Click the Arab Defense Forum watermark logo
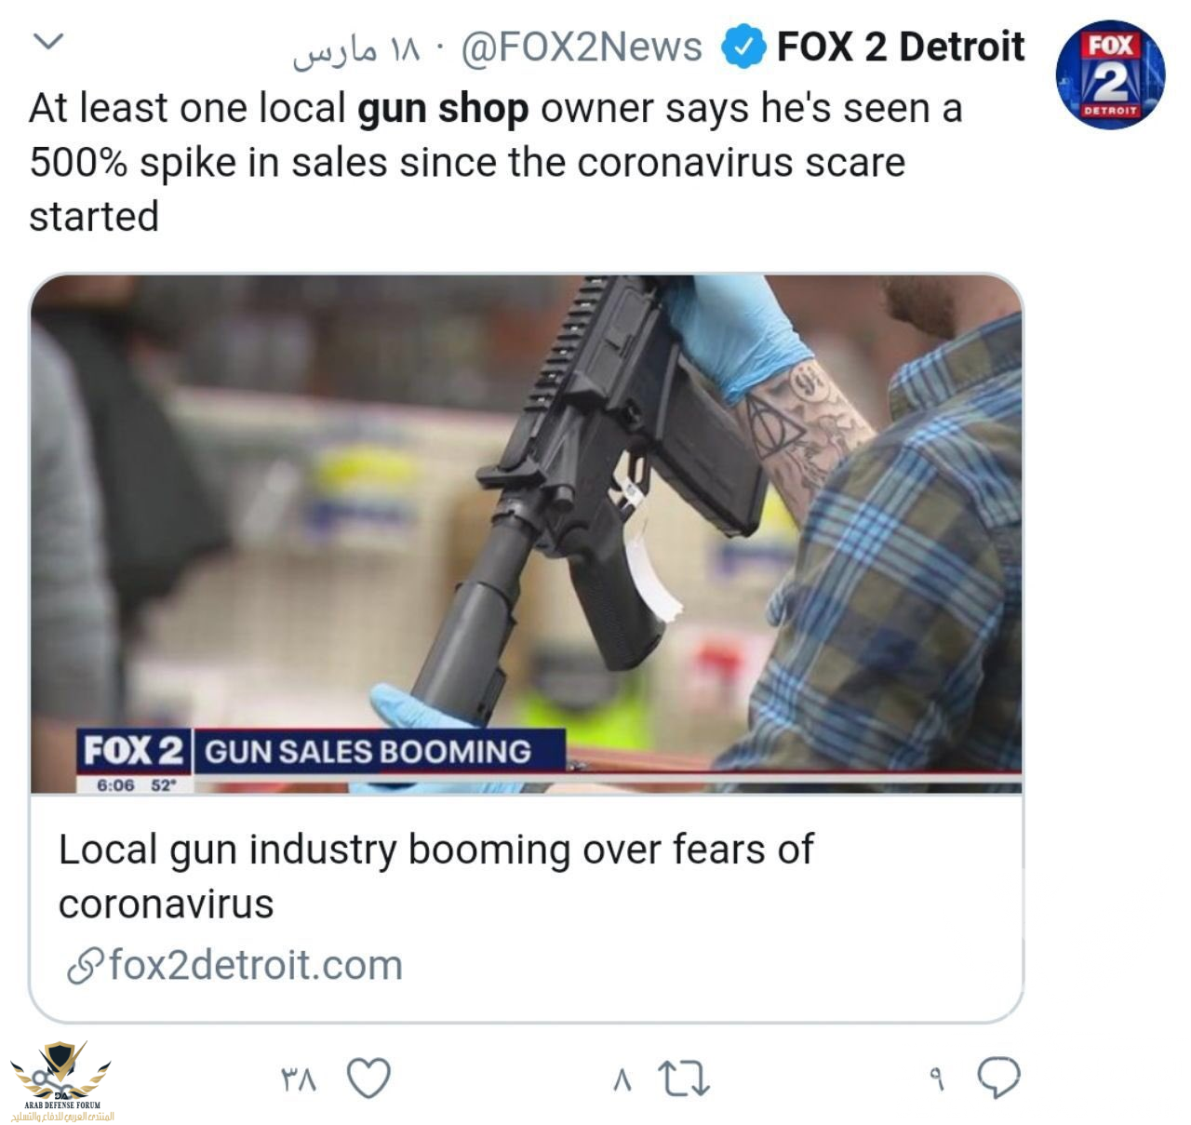The width and height of the screenshot is (1191, 1125). [x=61, y=1081]
